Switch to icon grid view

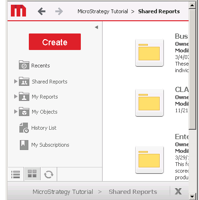point(32,174)
